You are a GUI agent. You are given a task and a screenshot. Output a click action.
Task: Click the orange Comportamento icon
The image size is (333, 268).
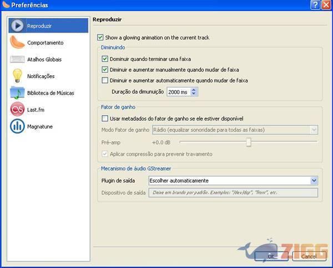(17, 43)
